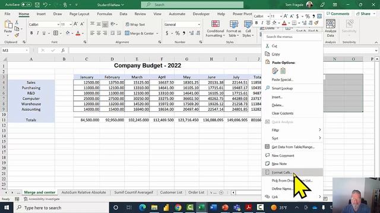Click the Accounting dollar format icon
380x213 pixels.
167,33
